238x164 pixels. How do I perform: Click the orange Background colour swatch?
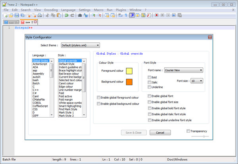click(x=129, y=82)
